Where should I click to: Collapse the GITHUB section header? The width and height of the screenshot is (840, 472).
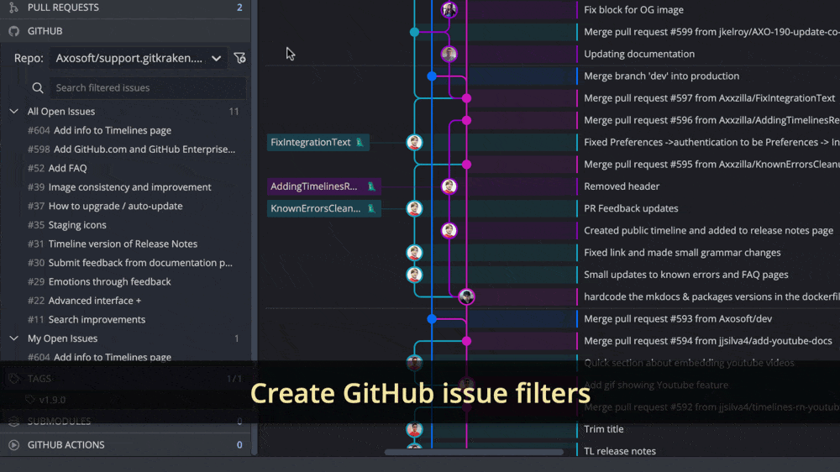[125, 31]
